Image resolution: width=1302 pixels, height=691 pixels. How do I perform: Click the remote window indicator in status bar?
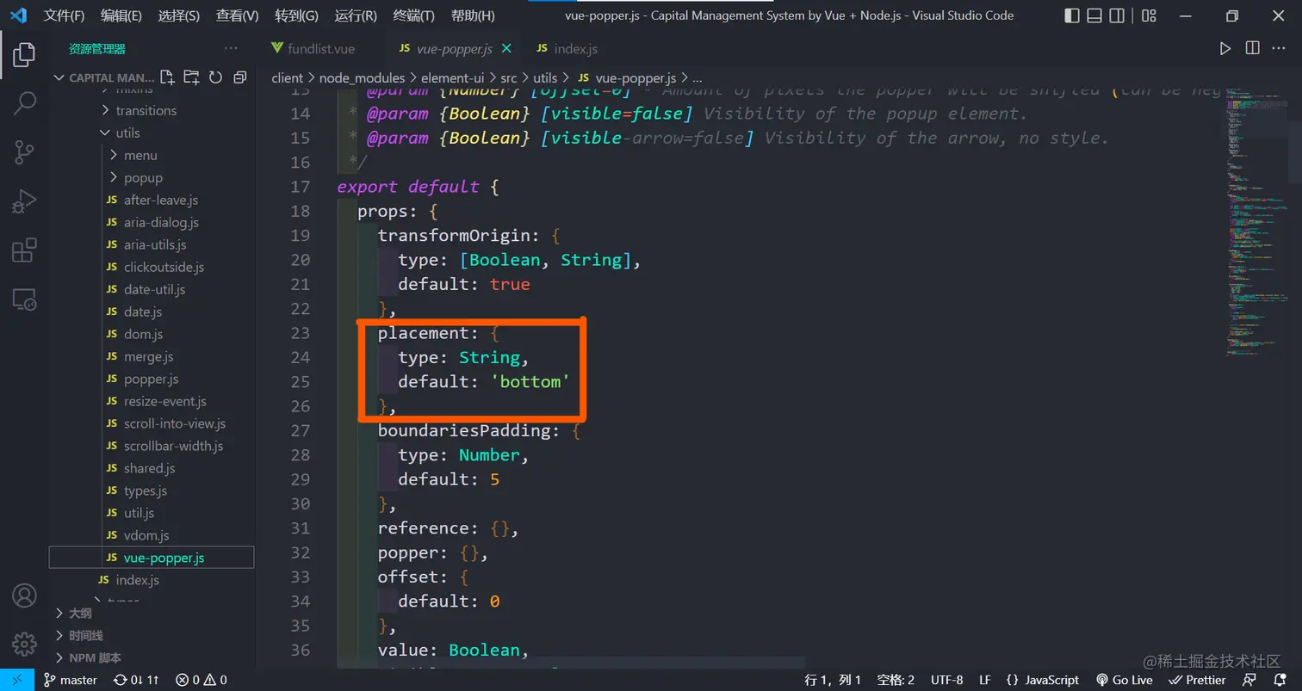tap(17, 680)
